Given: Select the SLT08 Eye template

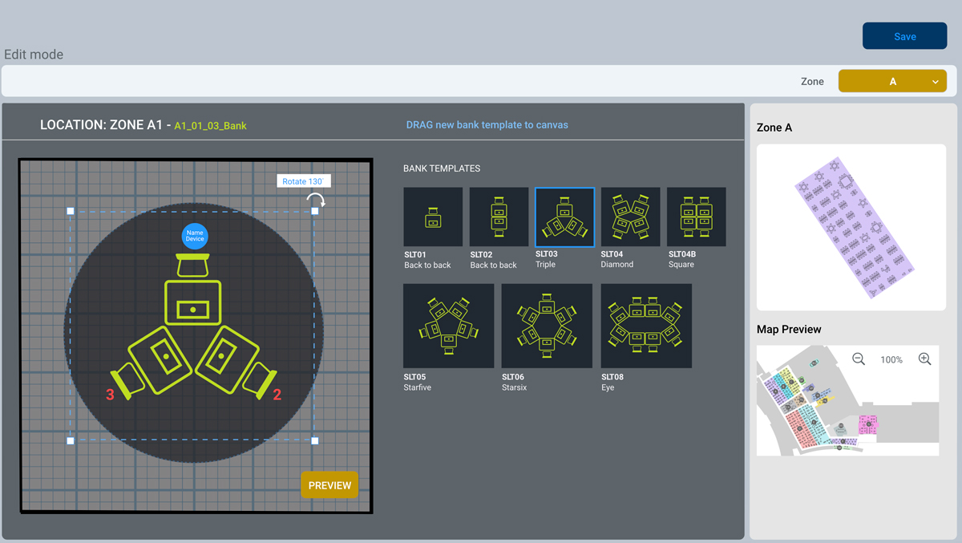Looking at the screenshot, I should 646,326.
